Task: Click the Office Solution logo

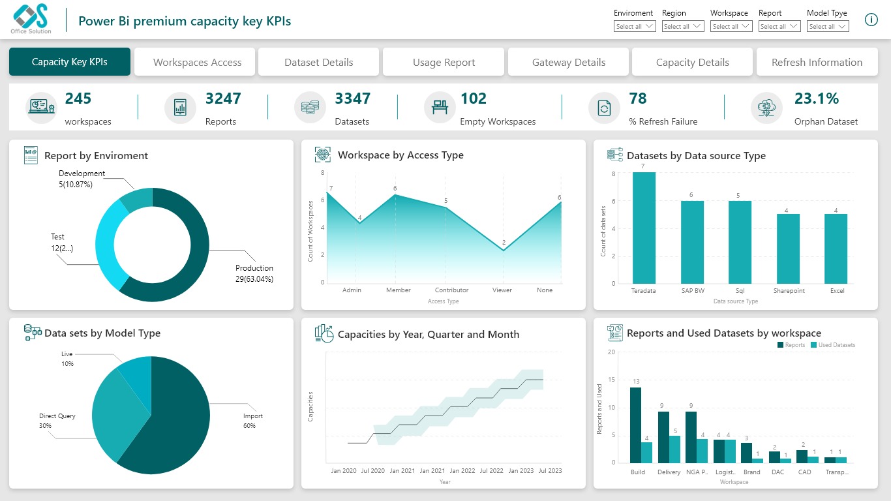Action: 31,20
